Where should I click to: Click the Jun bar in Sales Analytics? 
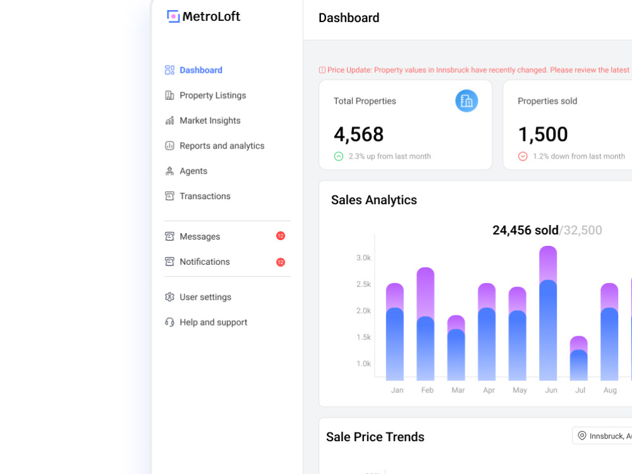click(548, 313)
